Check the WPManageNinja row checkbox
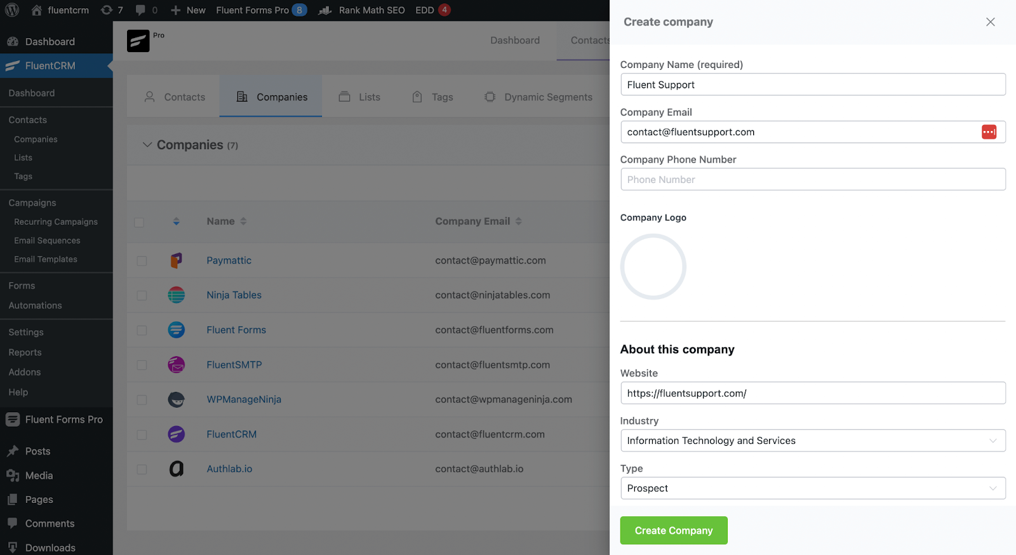This screenshot has width=1016, height=555. click(x=142, y=400)
